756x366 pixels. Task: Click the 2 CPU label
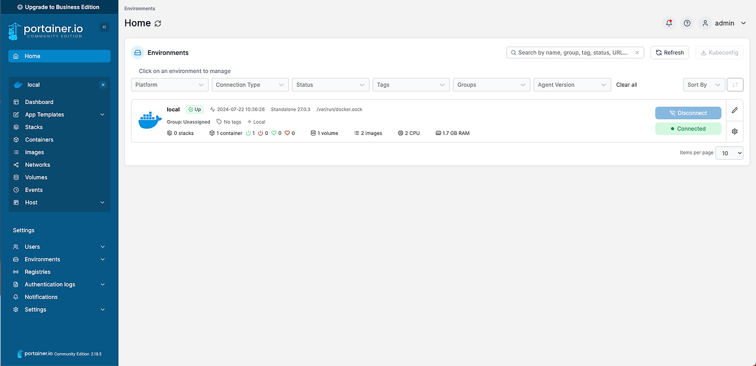[x=409, y=133]
